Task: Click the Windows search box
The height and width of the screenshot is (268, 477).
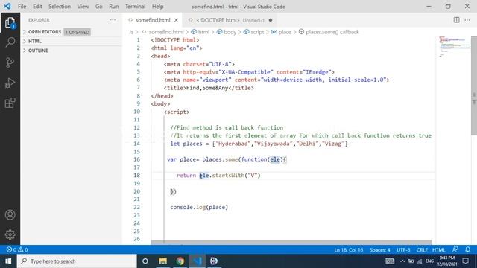Action: click(77, 261)
